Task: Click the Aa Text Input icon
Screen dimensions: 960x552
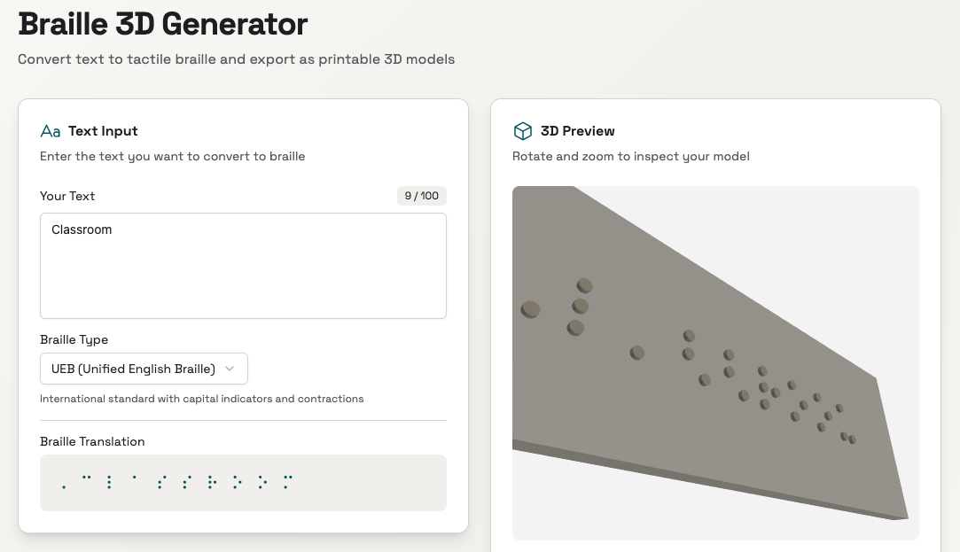Action: [x=51, y=131]
